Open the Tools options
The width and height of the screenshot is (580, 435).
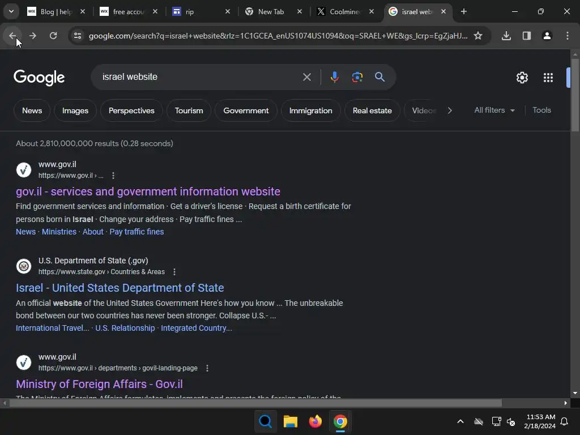click(541, 110)
